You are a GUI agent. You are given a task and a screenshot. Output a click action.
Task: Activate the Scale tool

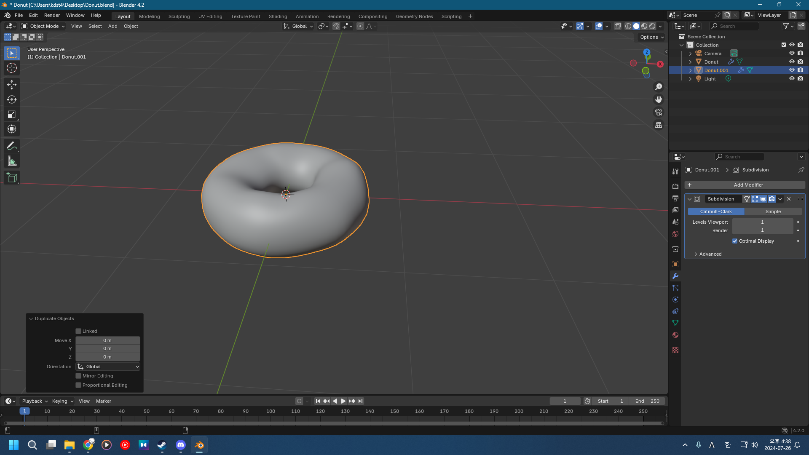point(11,114)
